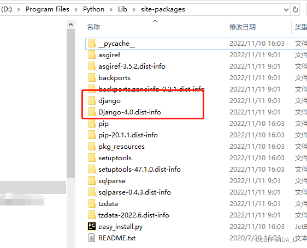307x248 pixels.
Task: Expand the chevron after Program Files
Action: (76, 9)
